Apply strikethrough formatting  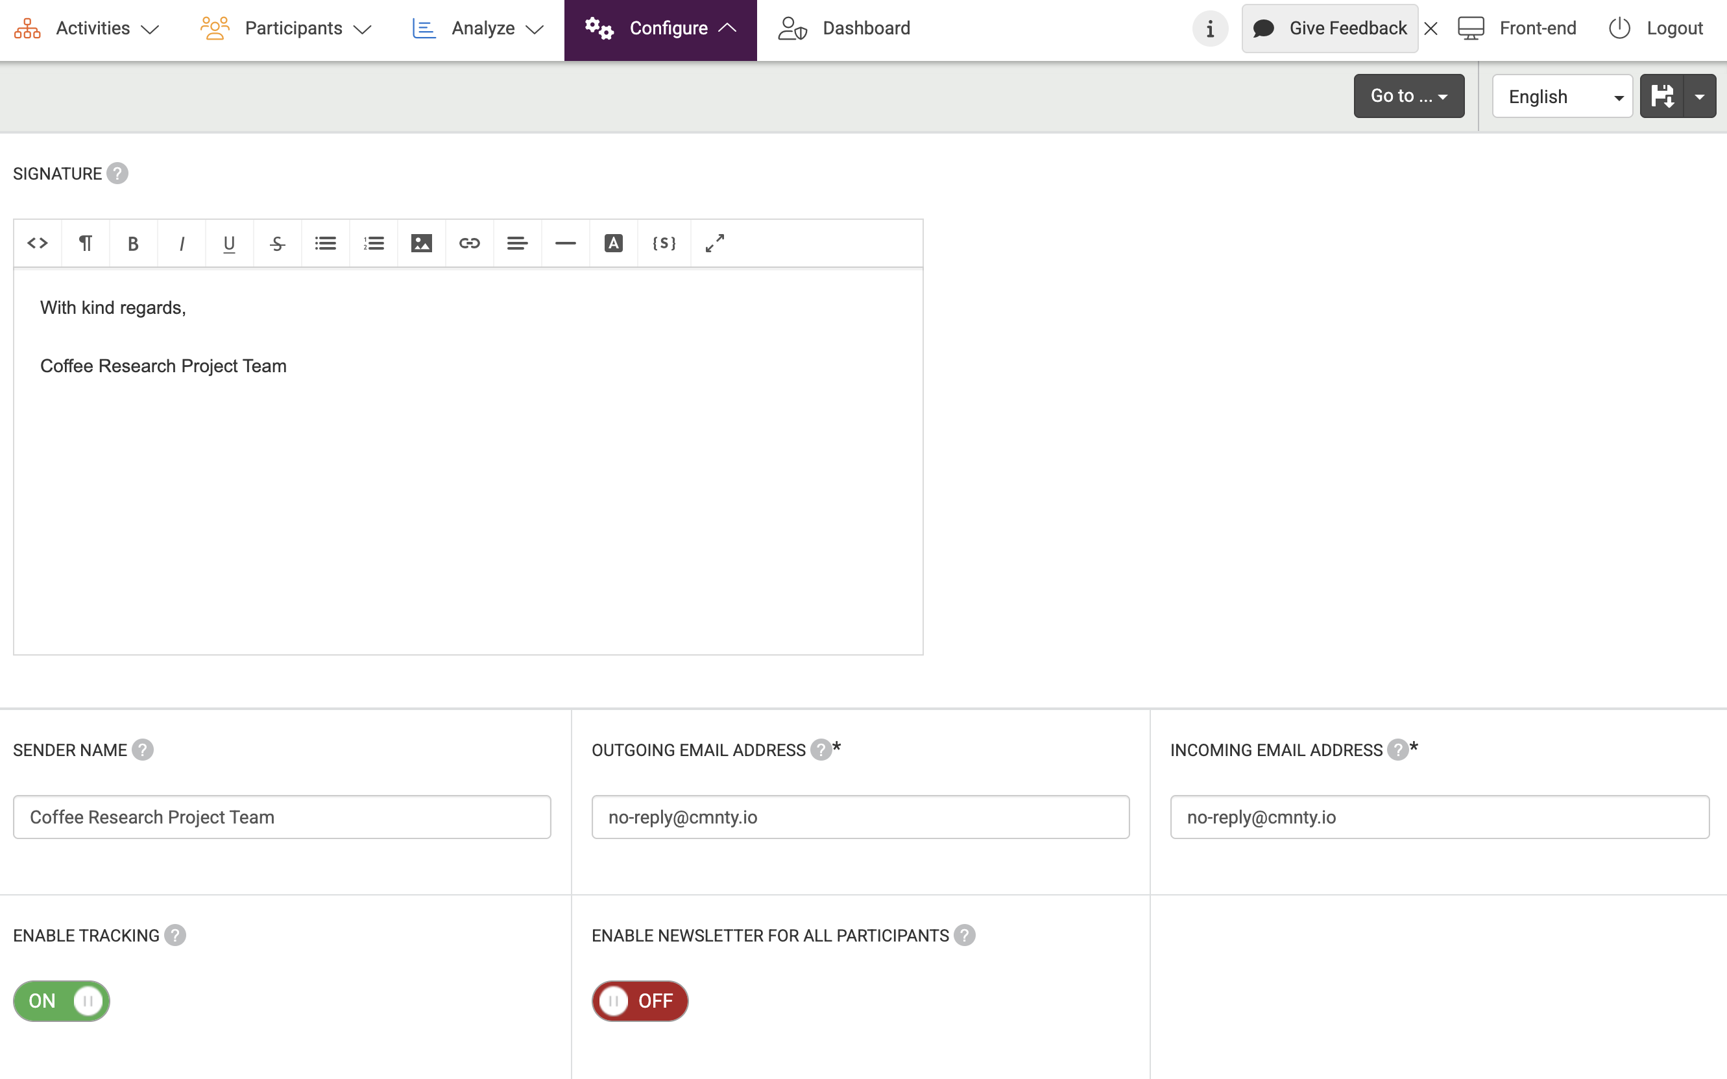[x=277, y=243]
